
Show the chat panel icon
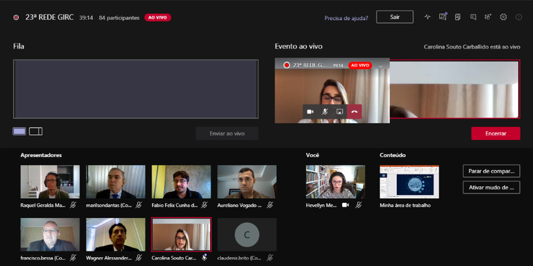pyautogui.click(x=473, y=17)
